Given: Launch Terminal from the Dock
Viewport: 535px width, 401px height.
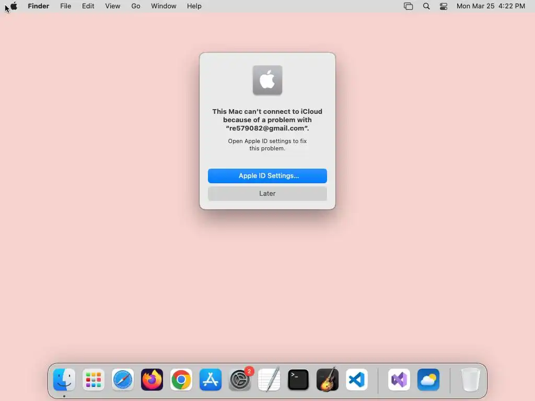Looking at the screenshot, I should [x=298, y=380].
